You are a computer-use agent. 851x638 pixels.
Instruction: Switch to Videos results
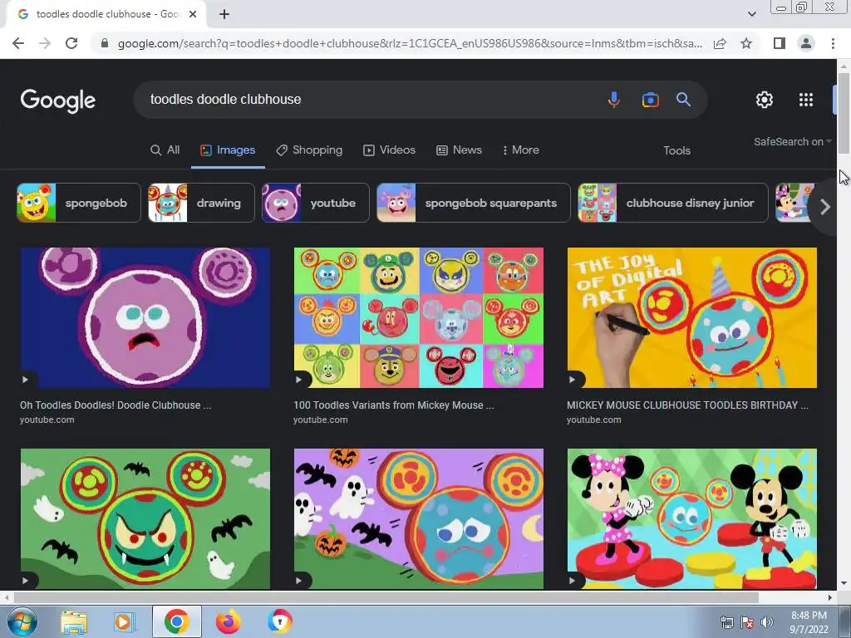point(389,150)
